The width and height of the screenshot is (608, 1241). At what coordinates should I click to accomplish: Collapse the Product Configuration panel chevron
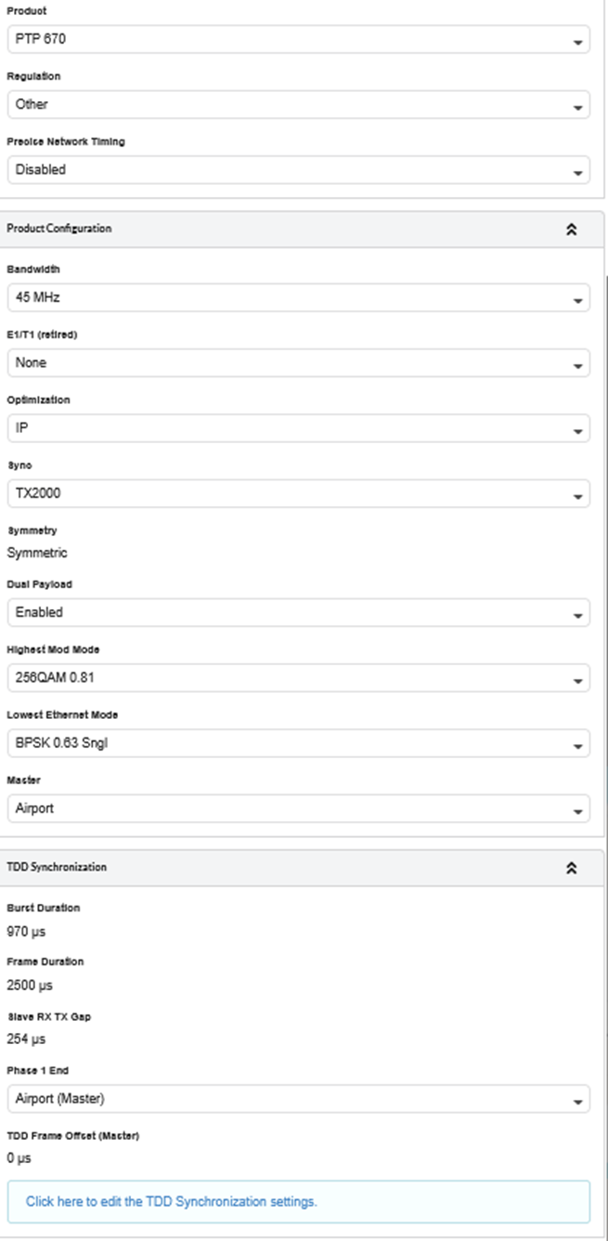[x=571, y=229]
